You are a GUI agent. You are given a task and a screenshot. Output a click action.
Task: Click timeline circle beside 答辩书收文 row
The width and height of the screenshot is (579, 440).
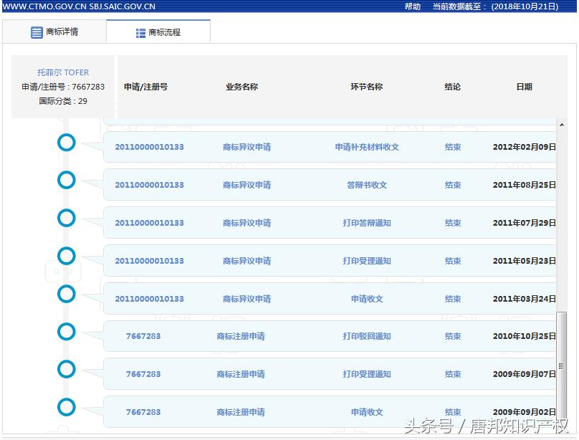[66, 180]
